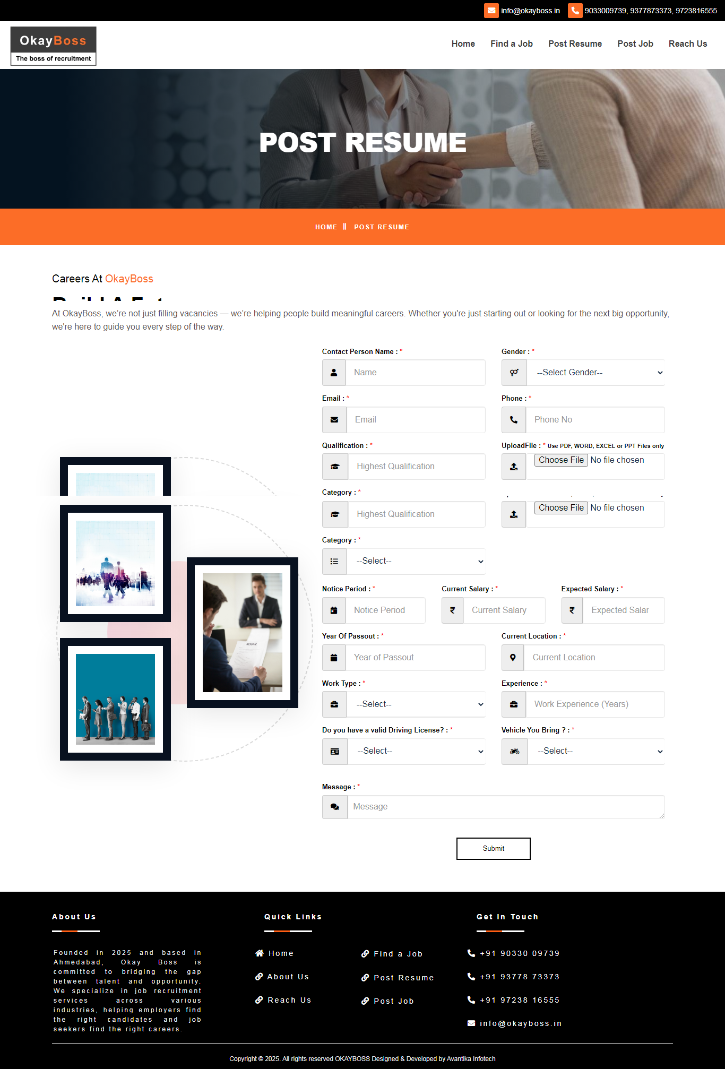Image resolution: width=725 pixels, height=1069 pixels.
Task: Click the orange phone icon in top bar
Action: [575, 11]
